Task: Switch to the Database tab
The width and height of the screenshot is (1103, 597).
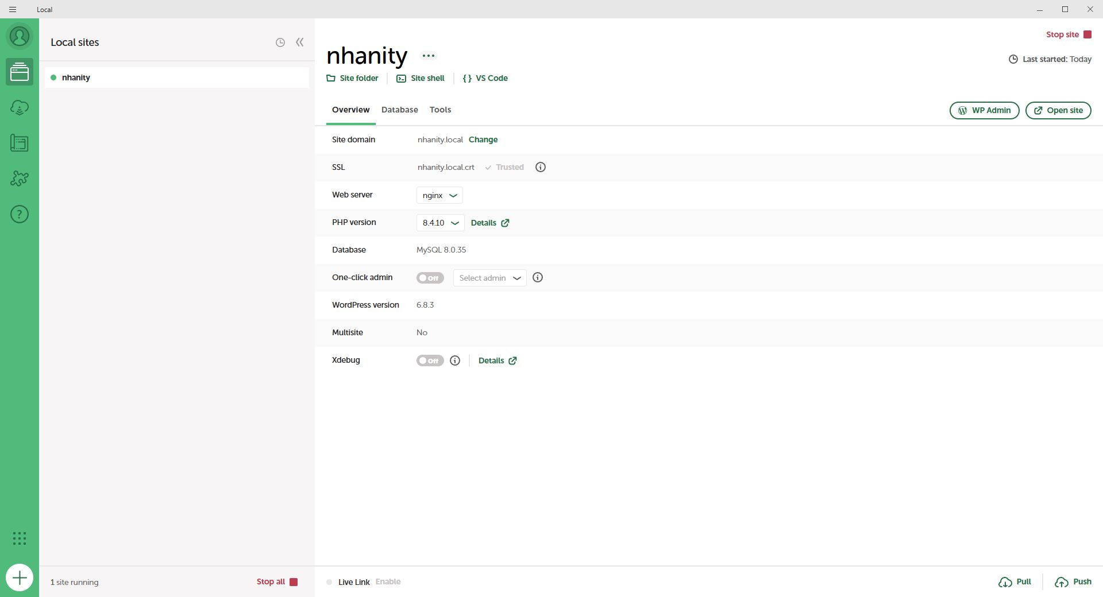Action: [x=400, y=110]
